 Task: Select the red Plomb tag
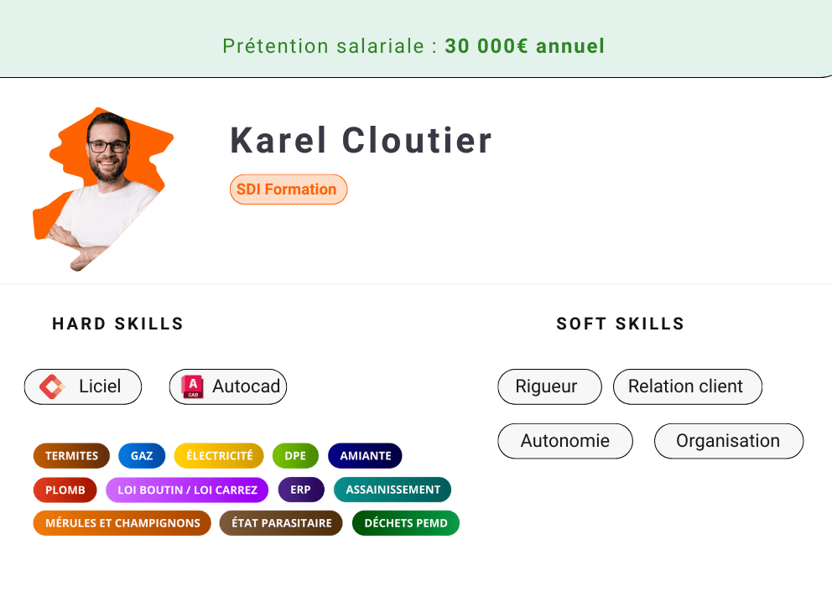(x=65, y=490)
